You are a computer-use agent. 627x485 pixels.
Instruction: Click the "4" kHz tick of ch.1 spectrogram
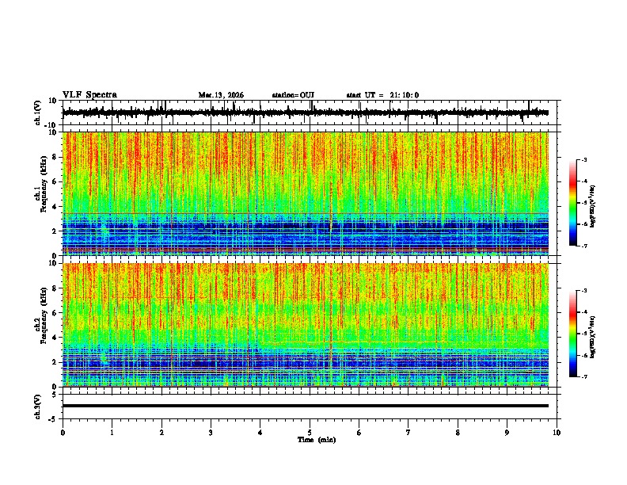pos(55,207)
